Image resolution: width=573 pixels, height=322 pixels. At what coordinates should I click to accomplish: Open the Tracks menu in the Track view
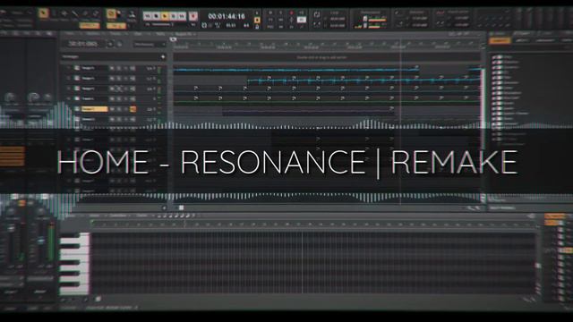[115, 34]
